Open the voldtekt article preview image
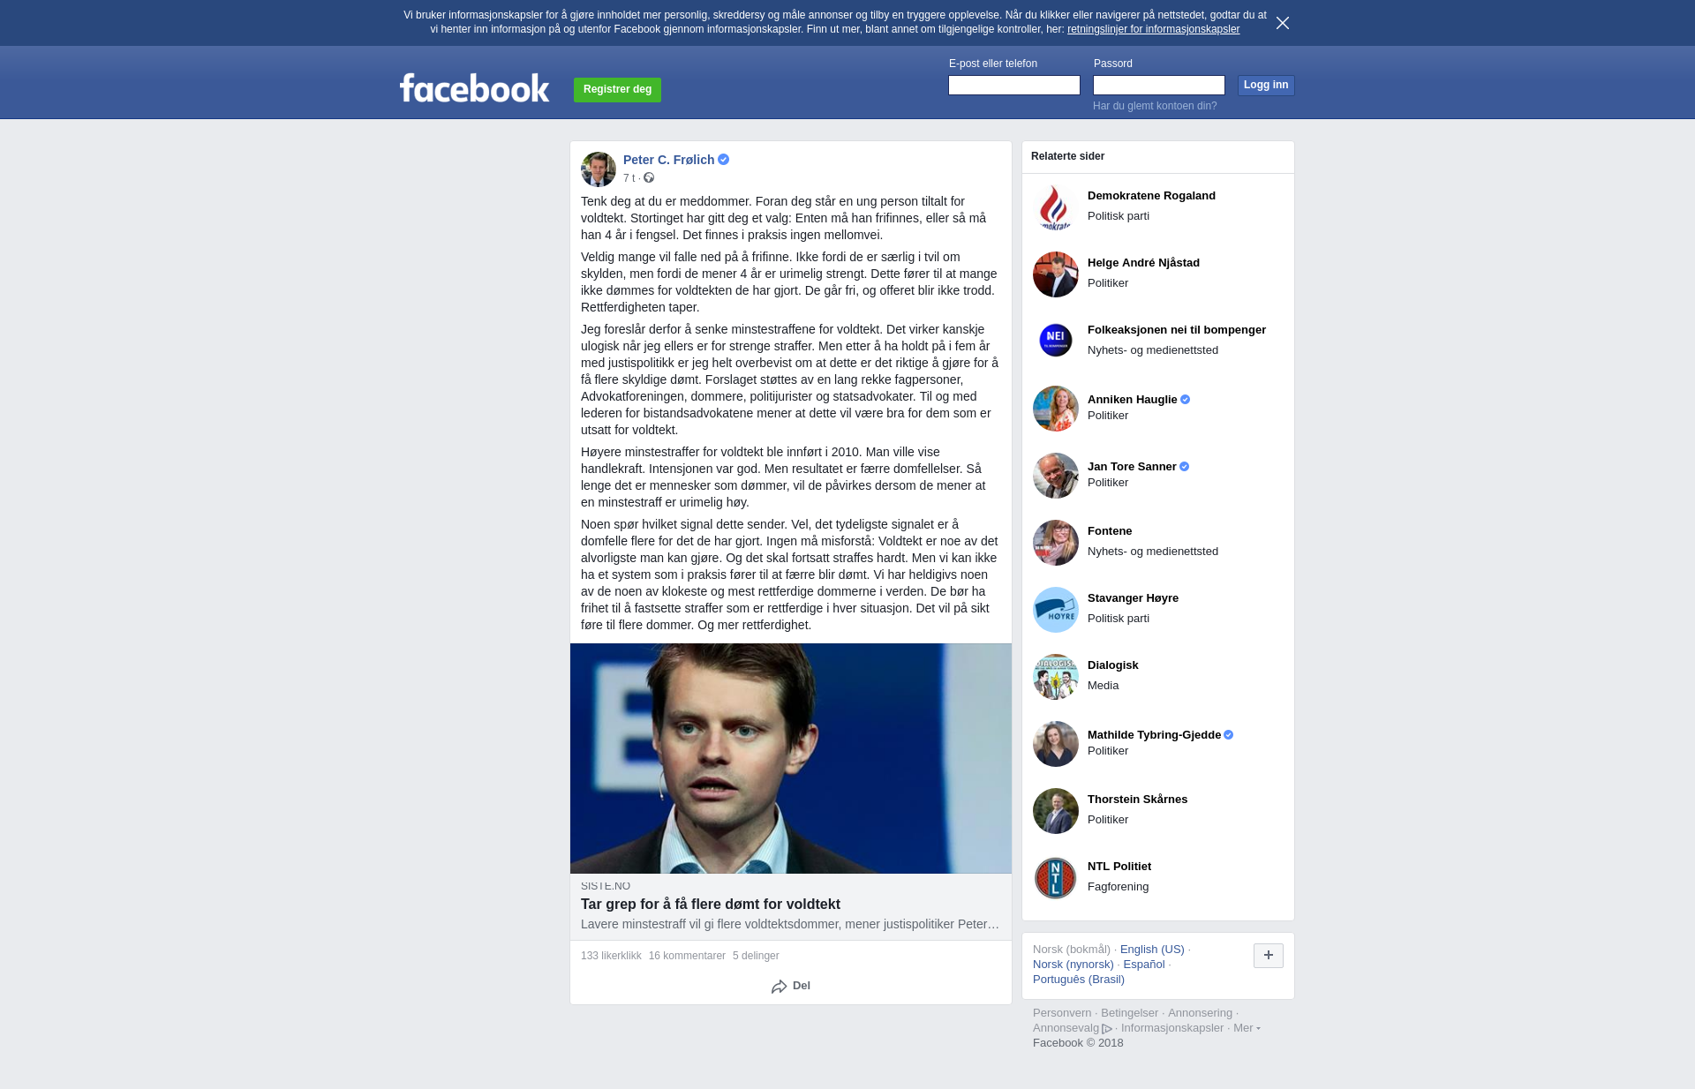The width and height of the screenshot is (1695, 1089). (x=791, y=759)
